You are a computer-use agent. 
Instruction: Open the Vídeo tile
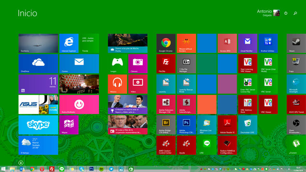tap(138, 84)
